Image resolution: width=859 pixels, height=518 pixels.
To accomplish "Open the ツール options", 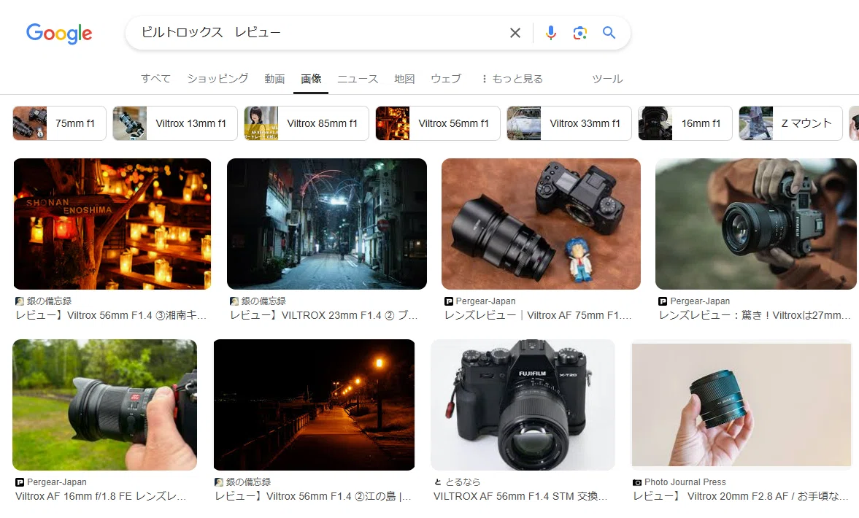I will point(607,79).
